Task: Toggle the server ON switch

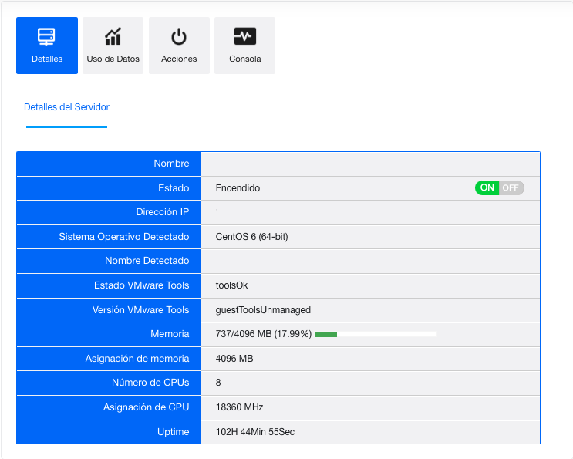Action: point(487,187)
